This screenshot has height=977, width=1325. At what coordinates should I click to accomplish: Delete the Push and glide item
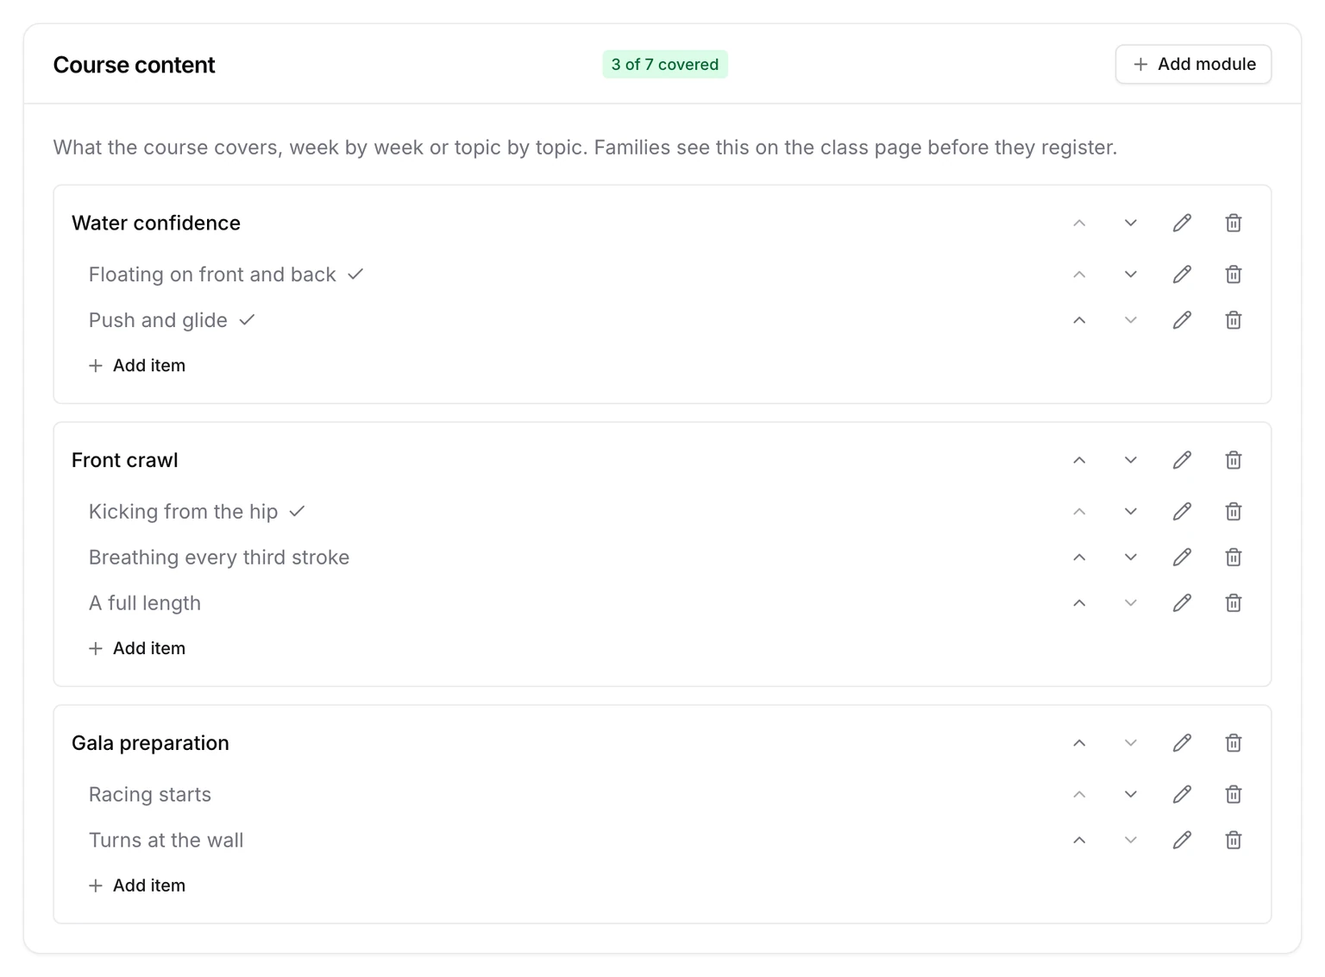[1234, 320]
